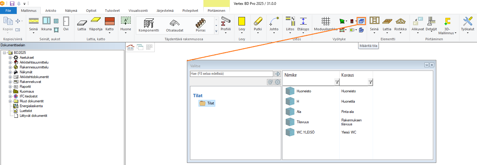Expand the Rakennekuvat tree node

pyautogui.click(x=10, y=82)
